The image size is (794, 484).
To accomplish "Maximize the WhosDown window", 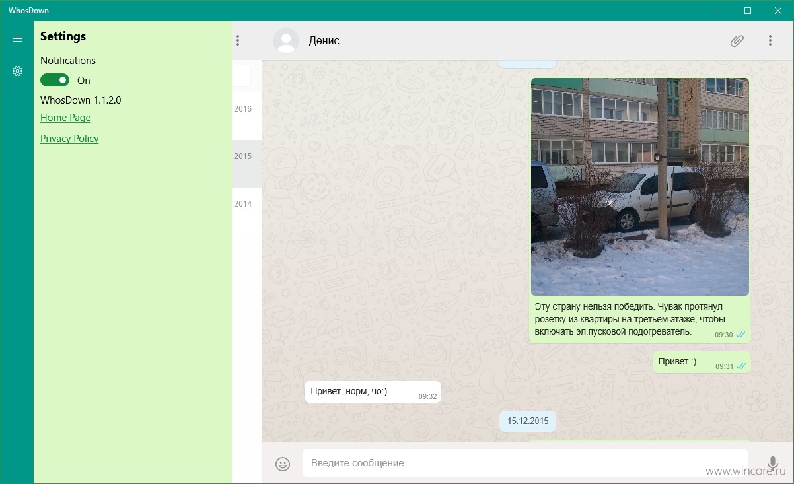I will pyautogui.click(x=748, y=11).
